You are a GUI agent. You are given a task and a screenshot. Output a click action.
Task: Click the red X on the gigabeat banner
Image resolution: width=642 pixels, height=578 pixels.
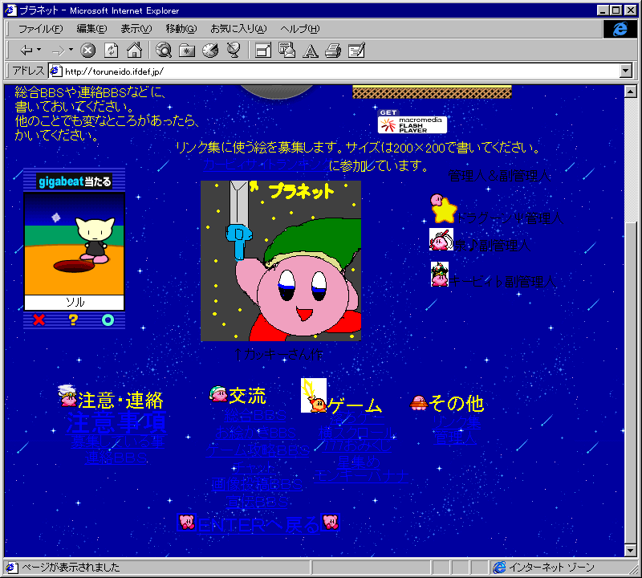pos(39,320)
